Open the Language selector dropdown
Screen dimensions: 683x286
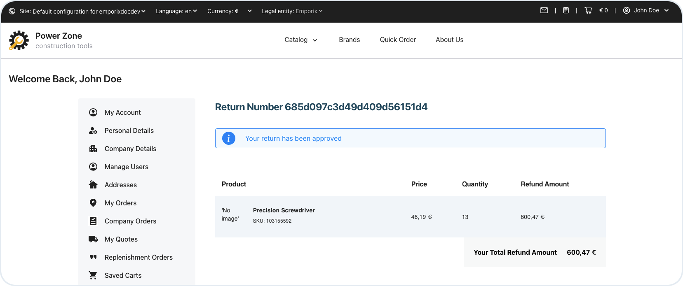pyautogui.click(x=176, y=11)
